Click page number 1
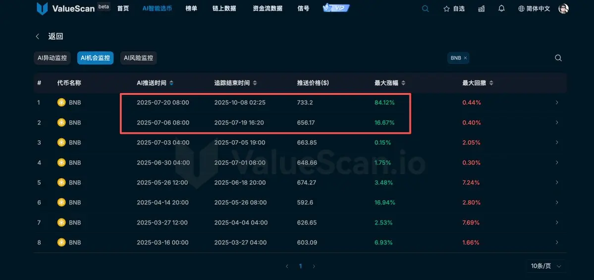The image size is (594, 280). click(300, 266)
